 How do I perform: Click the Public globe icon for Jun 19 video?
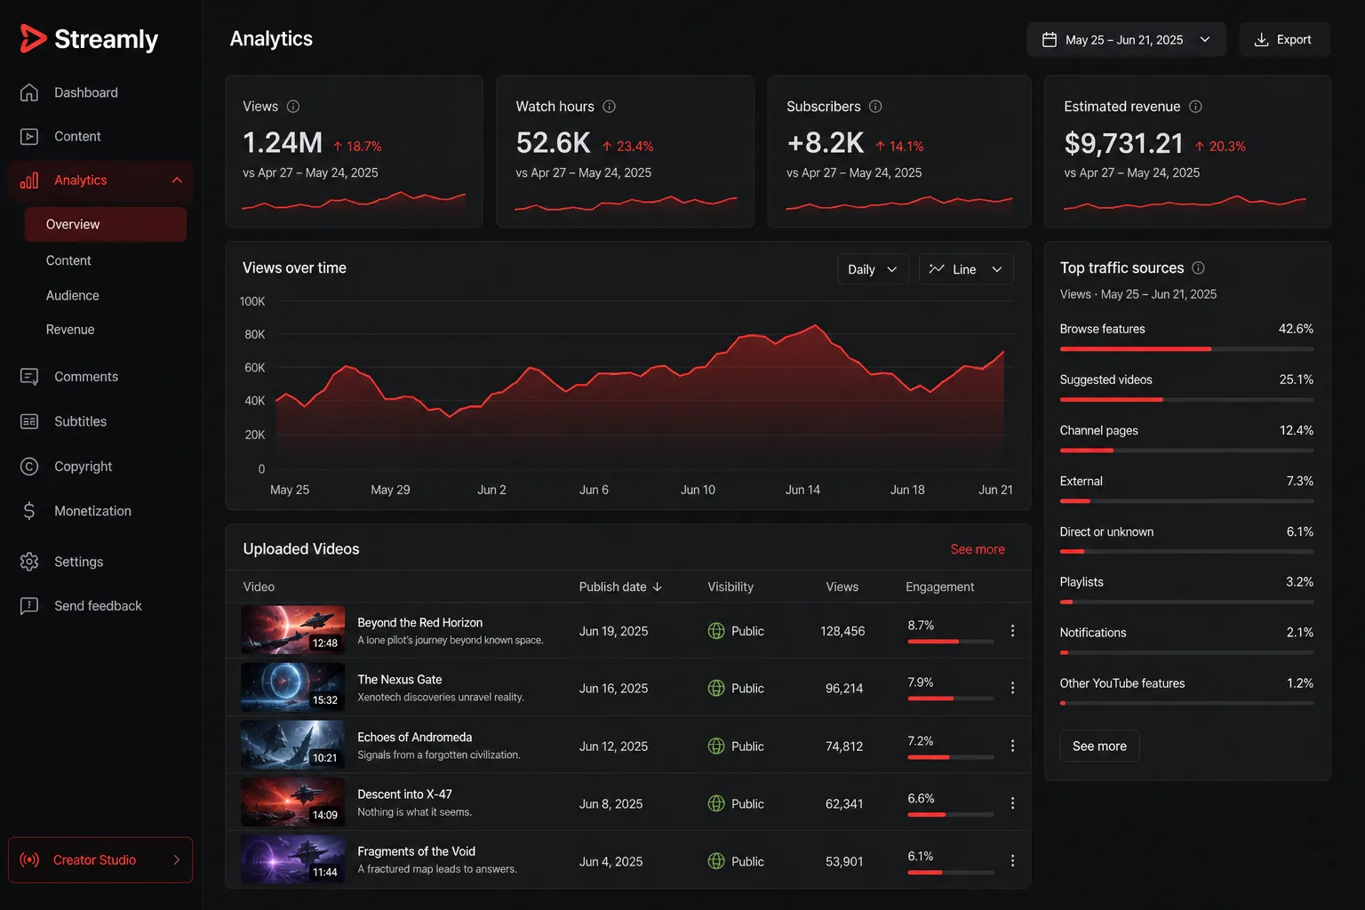[716, 631]
